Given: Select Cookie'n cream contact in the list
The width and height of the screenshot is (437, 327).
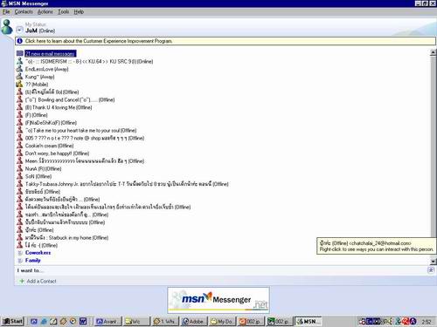Looking at the screenshot, I should coord(49,146).
